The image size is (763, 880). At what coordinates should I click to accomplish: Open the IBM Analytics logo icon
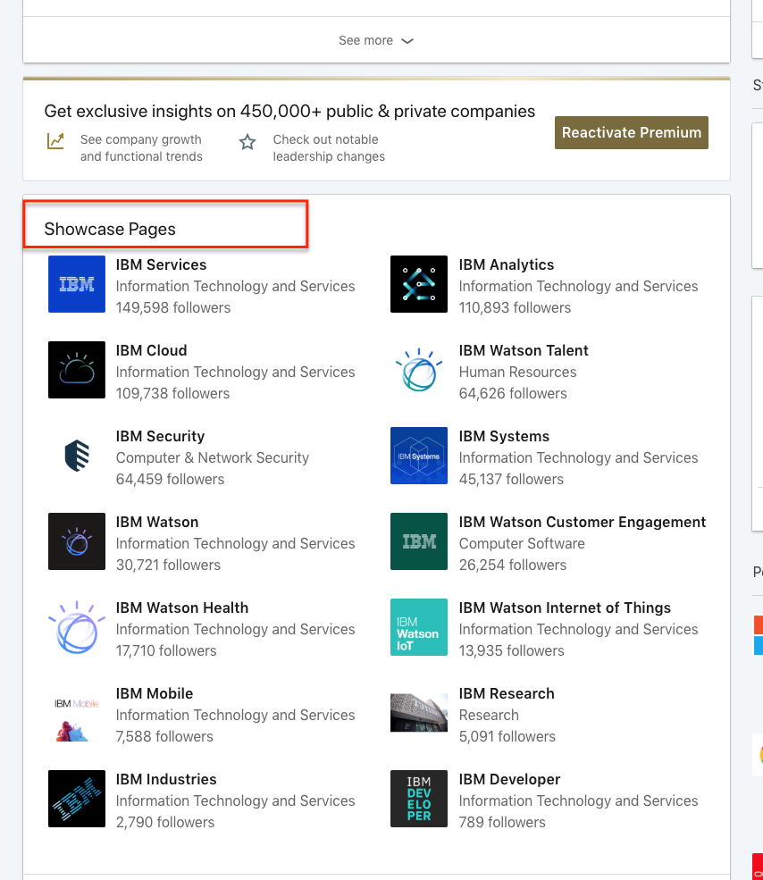419,284
